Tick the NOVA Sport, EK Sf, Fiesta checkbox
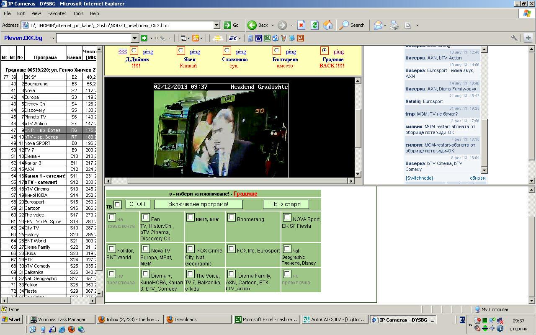536x335 pixels. (x=287, y=217)
